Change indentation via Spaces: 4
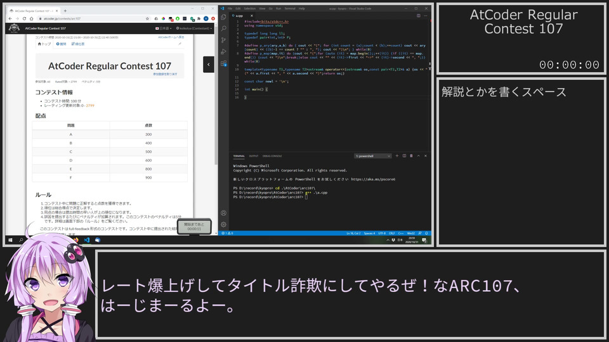This screenshot has height=342, width=609. click(x=369, y=234)
